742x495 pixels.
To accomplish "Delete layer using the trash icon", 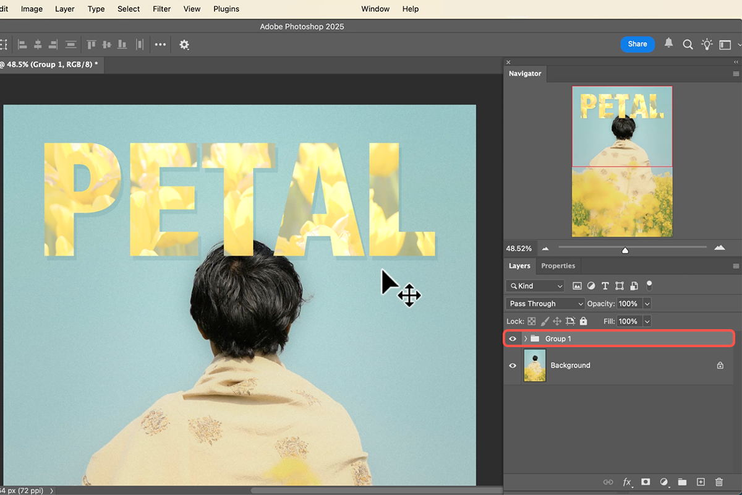I will click(719, 482).
